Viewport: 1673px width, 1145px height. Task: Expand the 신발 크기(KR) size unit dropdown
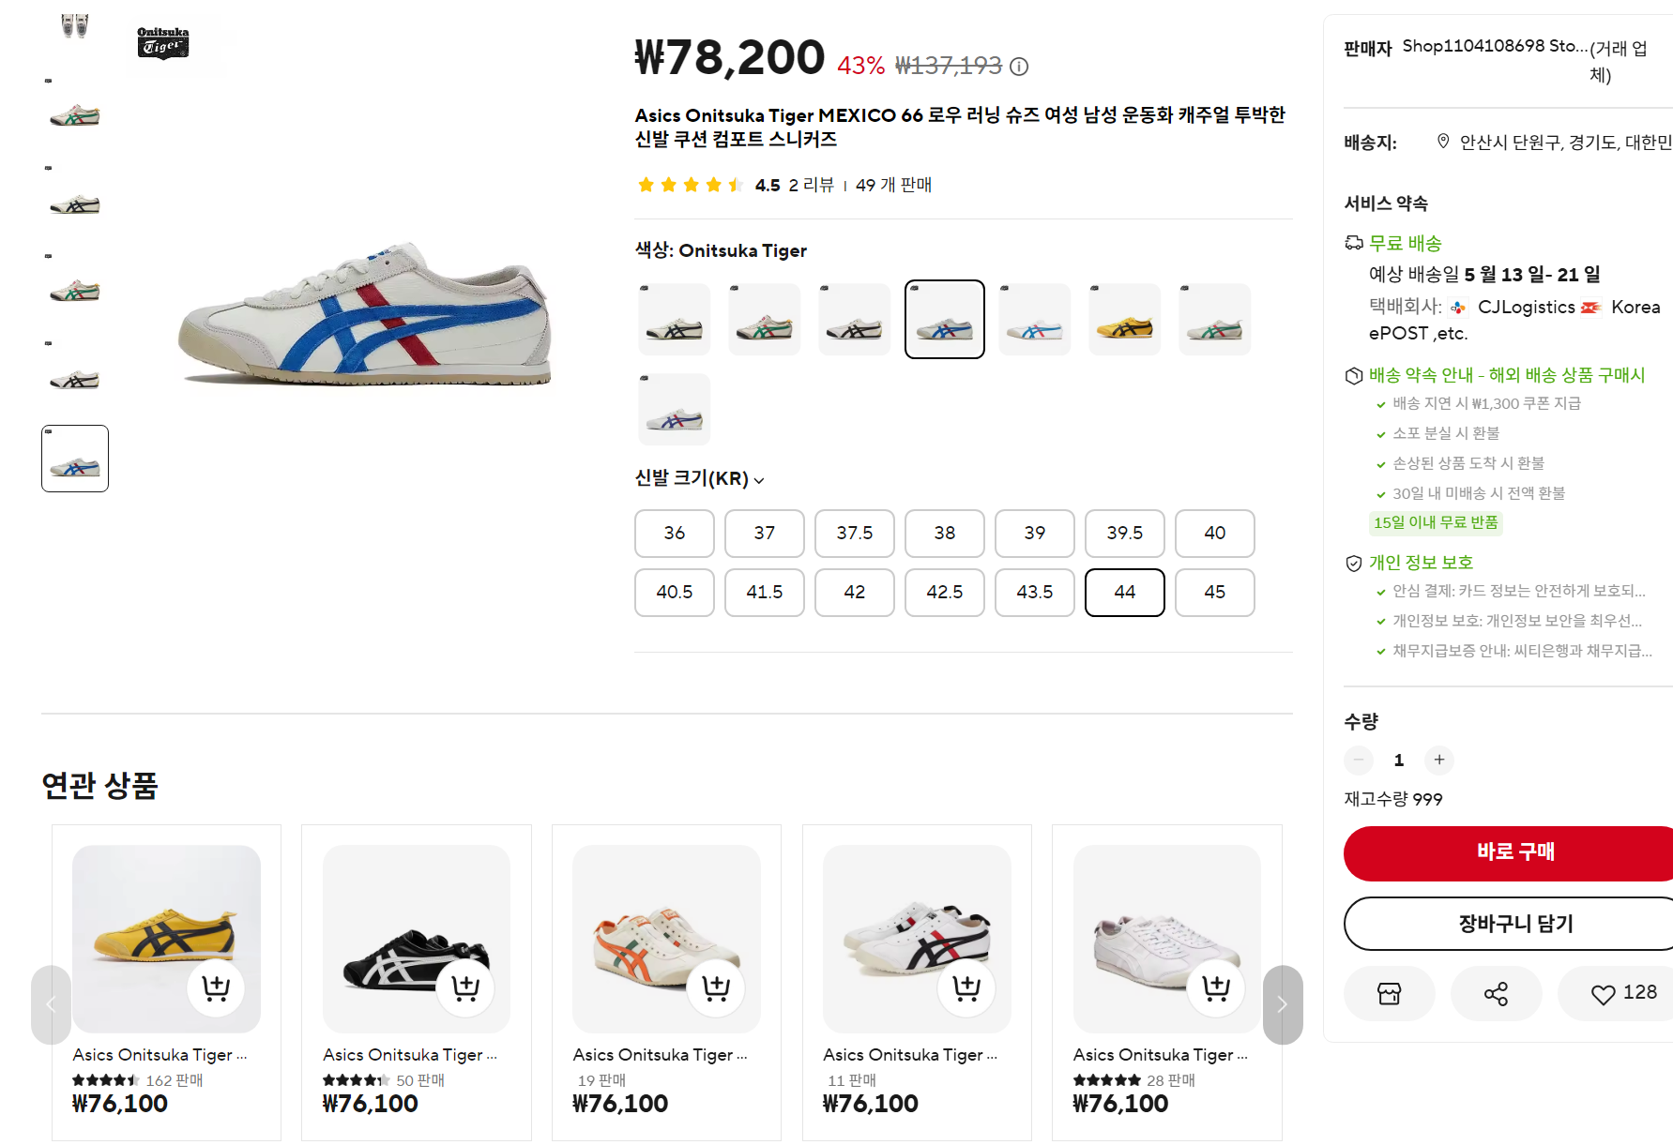pos(700,478)
